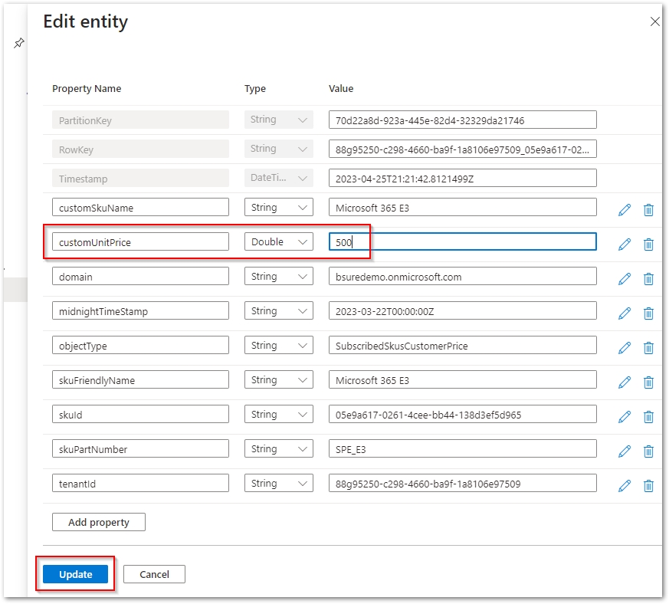Click the domain property name field
This screenshot has width=669, height=604.
click(140, 276)
